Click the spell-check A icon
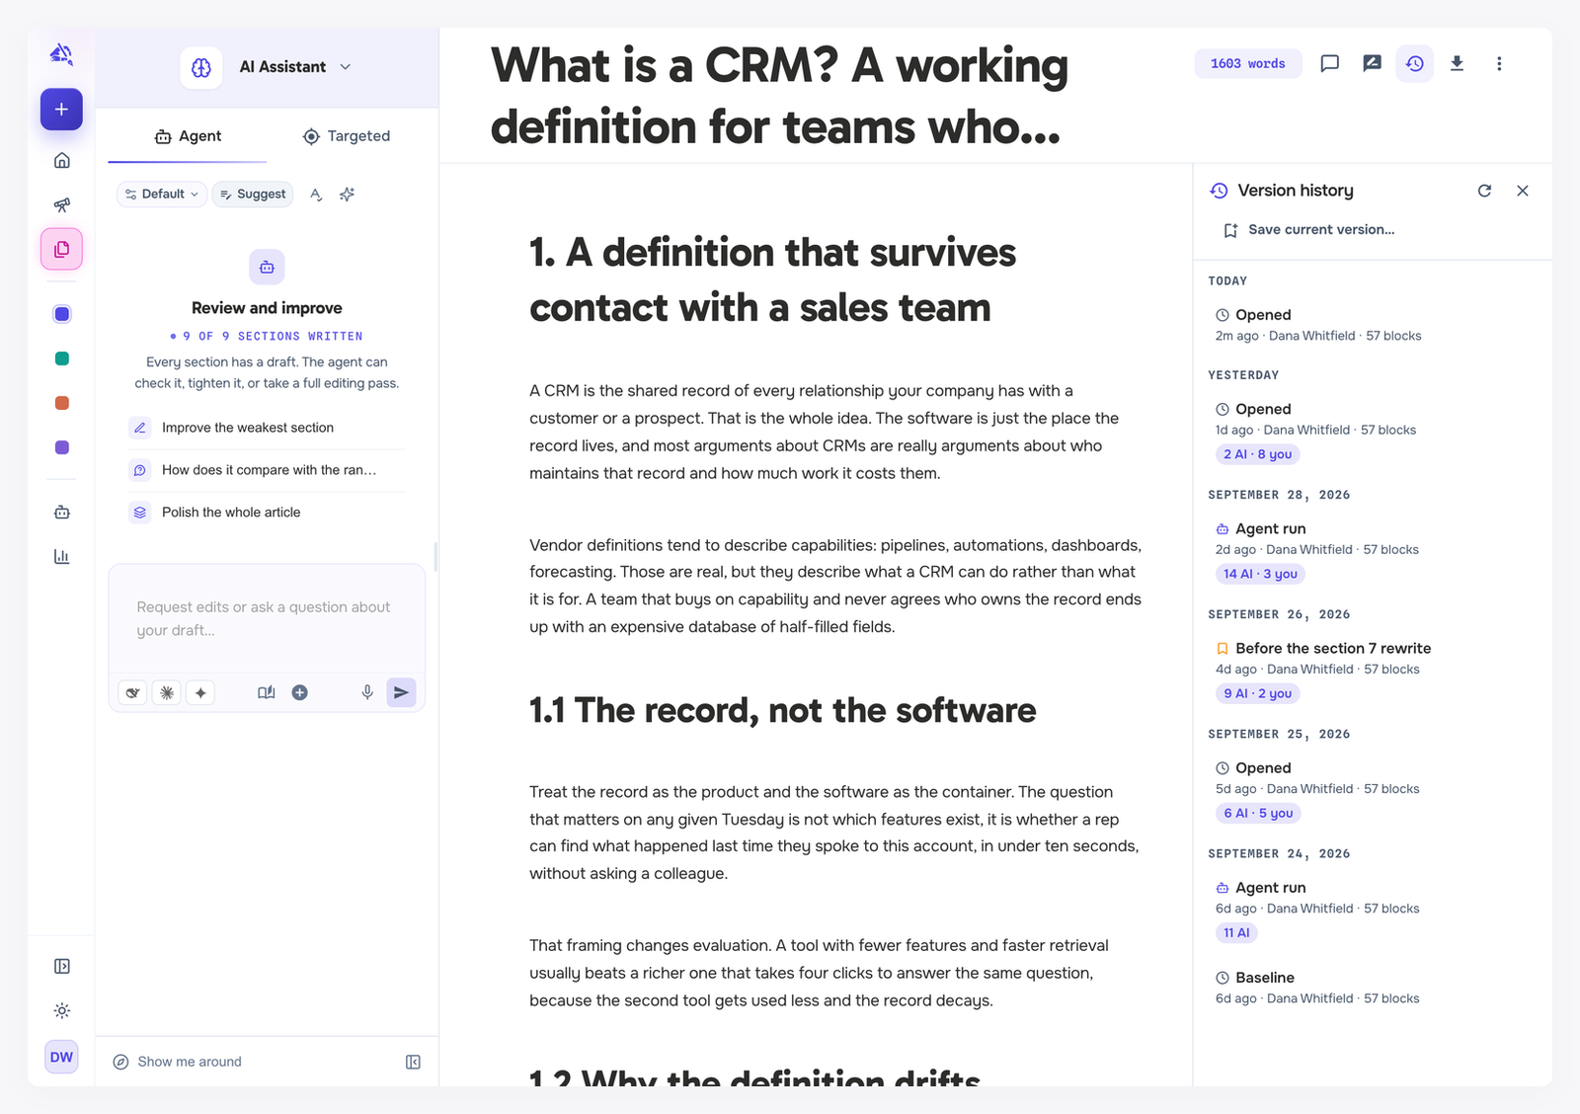 point(316,195)
